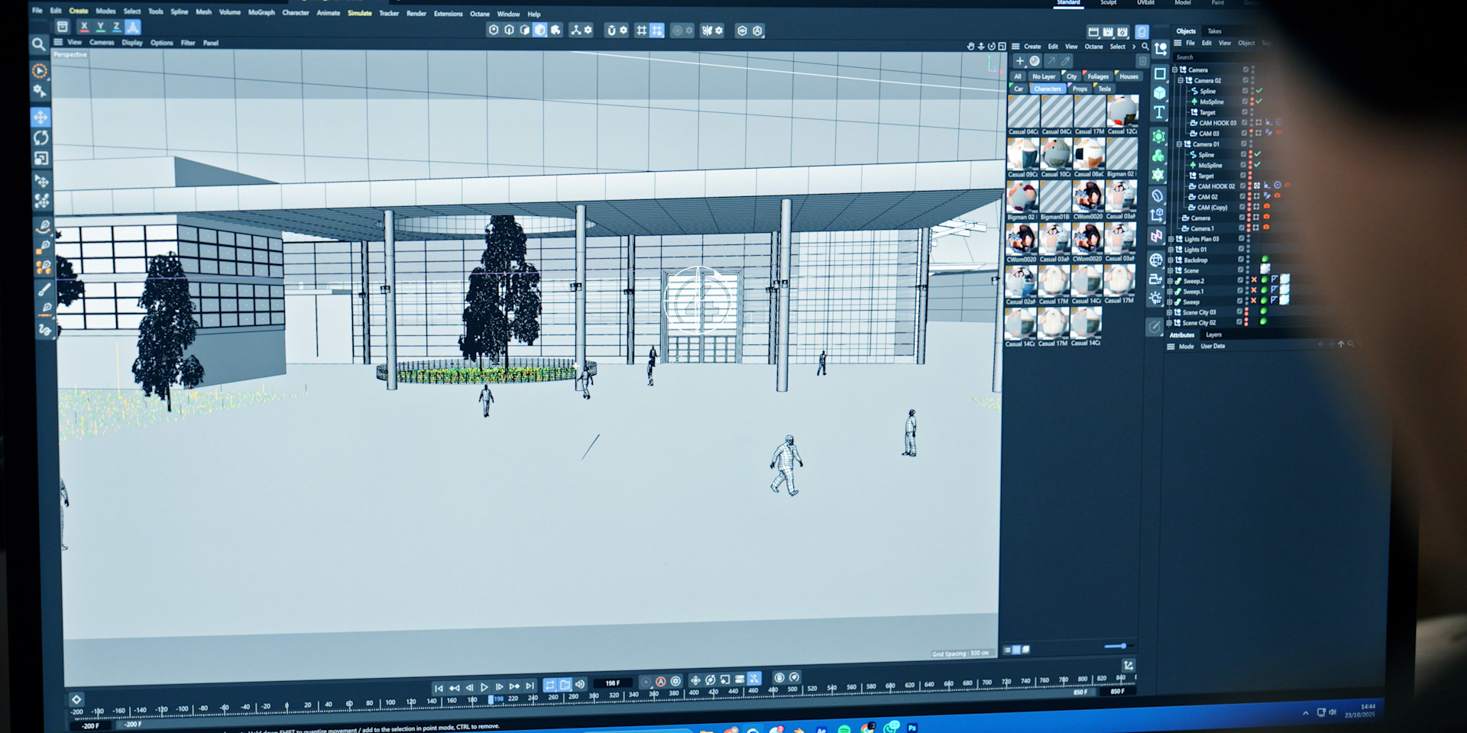Open the Objects manager hamburger menu

pyautogui.click(x=1177, y=43)
